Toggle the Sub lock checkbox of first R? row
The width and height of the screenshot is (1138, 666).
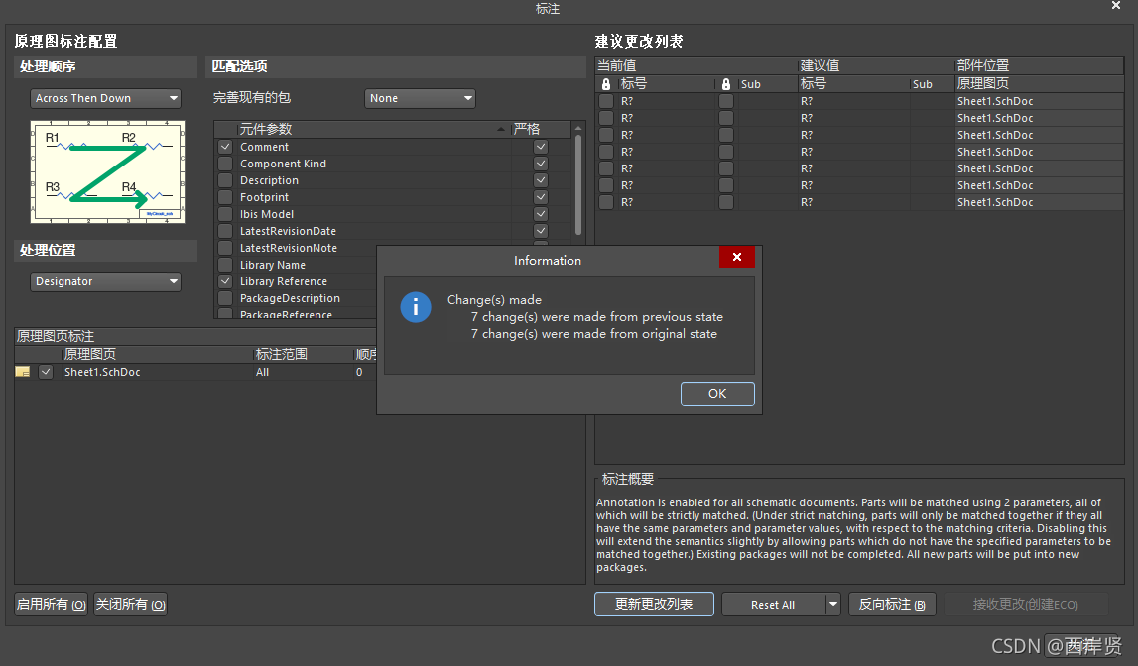726,101
